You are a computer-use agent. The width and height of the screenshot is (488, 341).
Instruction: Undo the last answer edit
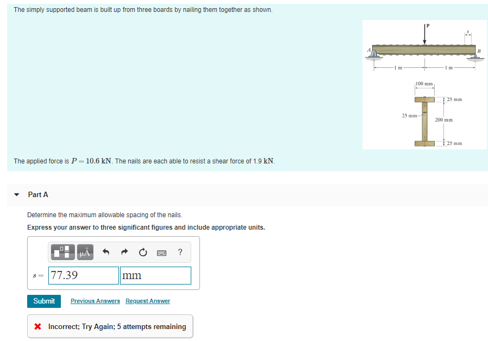pos(105,252)
